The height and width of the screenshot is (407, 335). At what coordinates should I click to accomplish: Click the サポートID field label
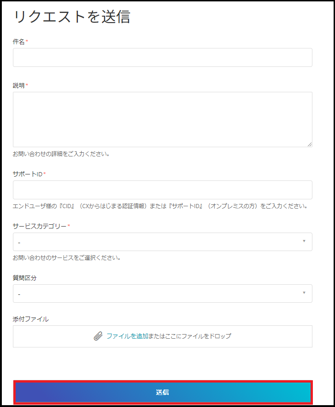click(x=28, y=174)
